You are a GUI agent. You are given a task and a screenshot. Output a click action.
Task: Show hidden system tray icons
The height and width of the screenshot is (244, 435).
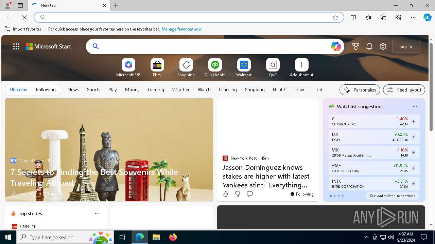tap(366, 237)
